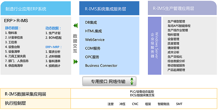
Task: Click 产品追溯管理 item
Action: tap(176, 70)
